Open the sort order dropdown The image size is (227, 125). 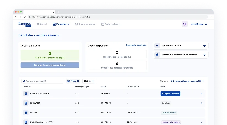pyautogui.click(x=187, y=81)
